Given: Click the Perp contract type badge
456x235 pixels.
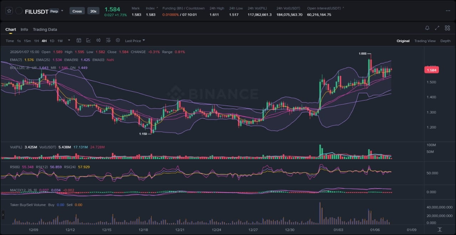Looking at the screenshot, I should [54, 11].
